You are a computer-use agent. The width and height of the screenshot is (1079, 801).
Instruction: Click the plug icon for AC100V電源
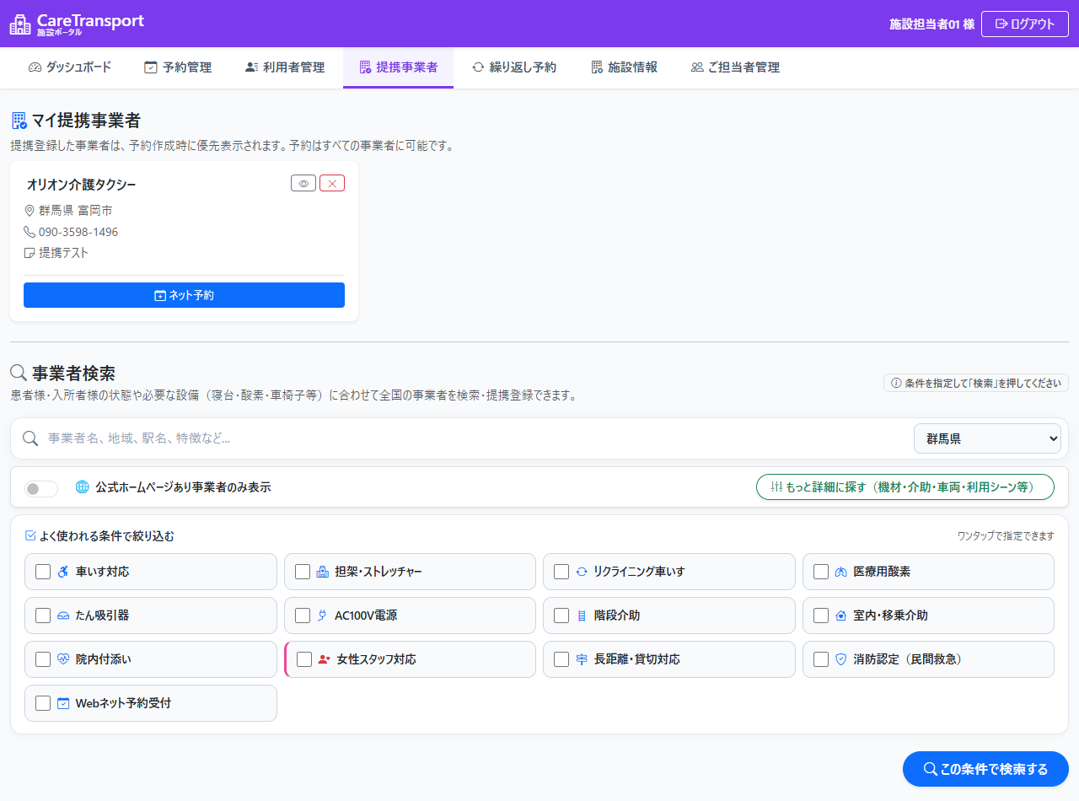pyautogui.click(x=322, y=616)
